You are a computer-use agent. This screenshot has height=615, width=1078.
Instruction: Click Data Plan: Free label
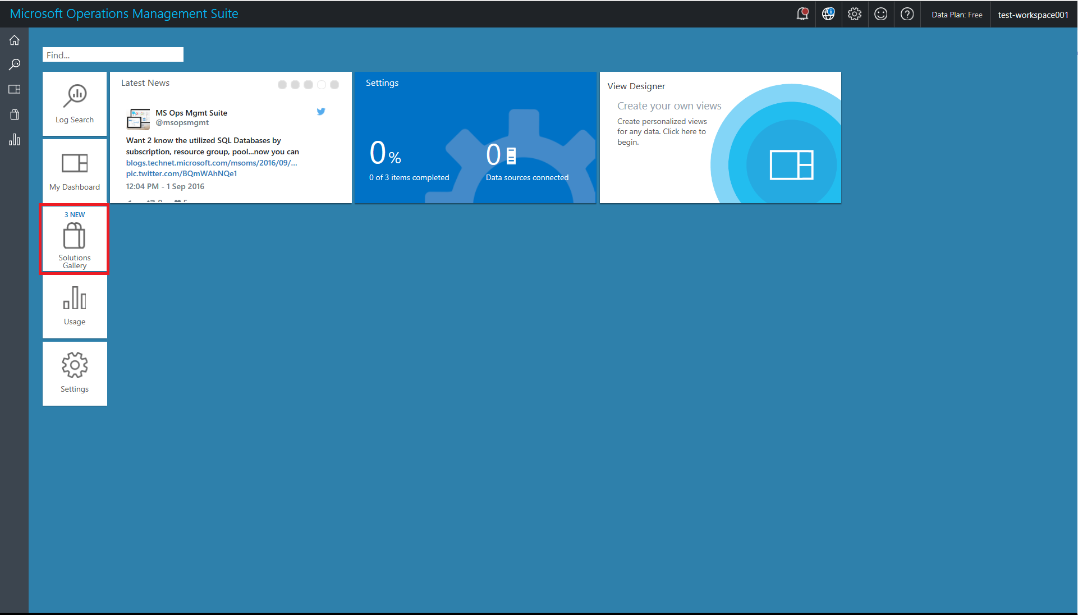957,15
